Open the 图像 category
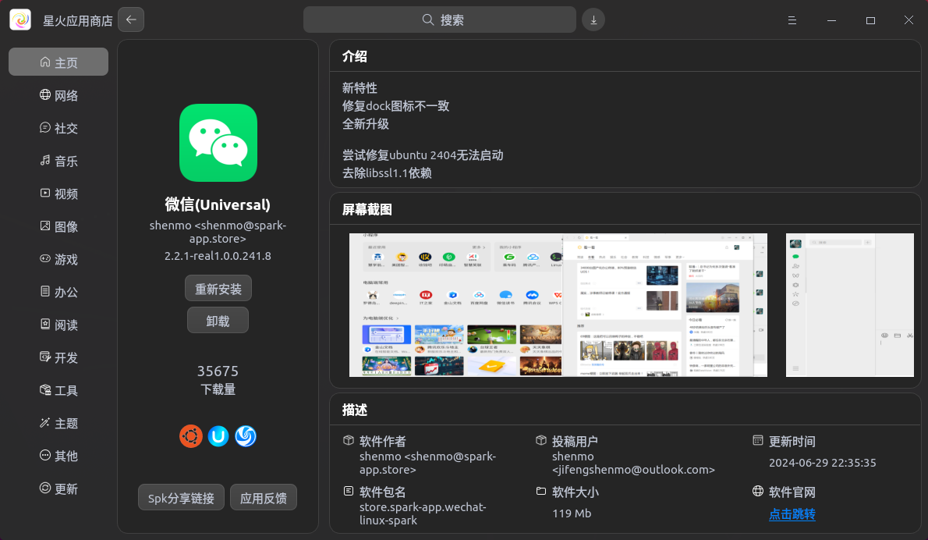Viewport: 928px width, 540px height. coord(58,226)
